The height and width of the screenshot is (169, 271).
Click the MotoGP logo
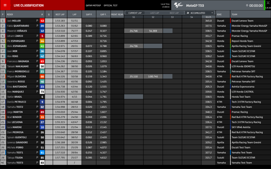tap(178, 5)
